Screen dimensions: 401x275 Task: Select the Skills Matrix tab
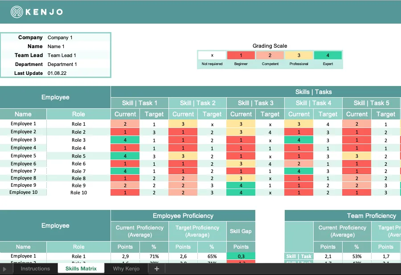pos(81,269)
